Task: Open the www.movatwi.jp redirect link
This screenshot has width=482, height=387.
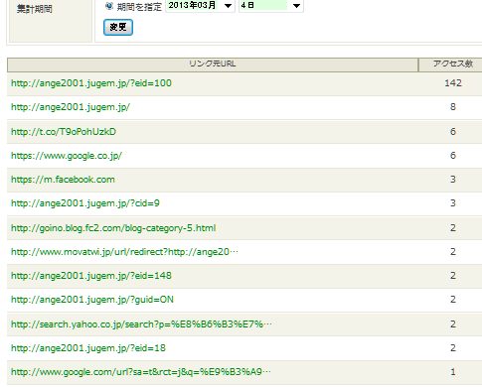Action: (124, 252)
